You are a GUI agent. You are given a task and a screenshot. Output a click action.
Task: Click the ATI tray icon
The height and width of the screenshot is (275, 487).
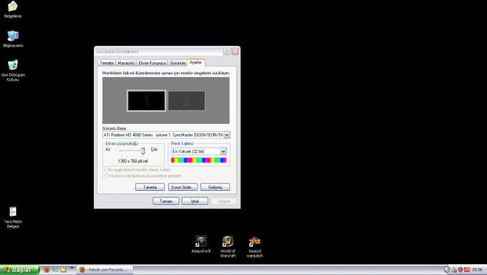[x=467, y=270]
